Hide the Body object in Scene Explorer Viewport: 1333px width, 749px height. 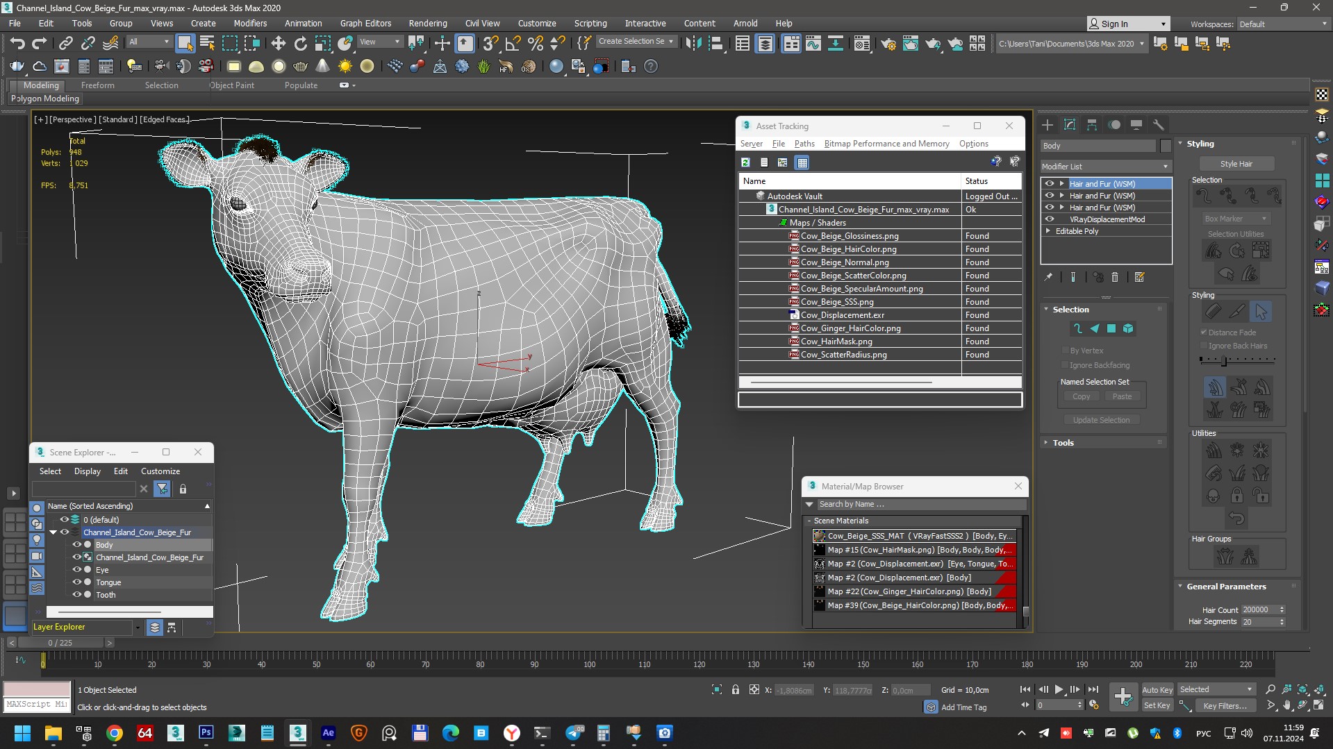77,545
